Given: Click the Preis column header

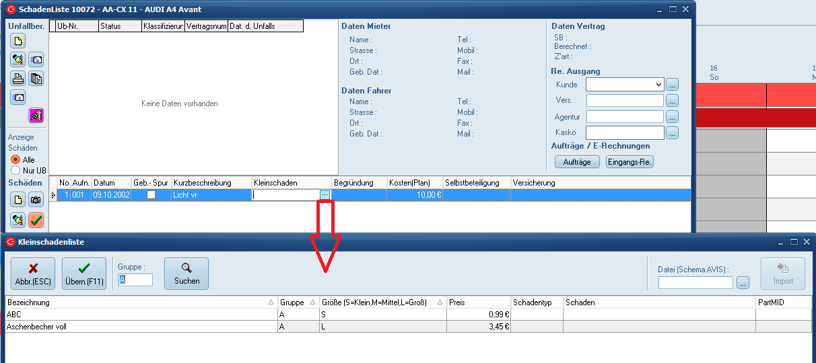Looking at the screenshot, I should tap(478, 302).
